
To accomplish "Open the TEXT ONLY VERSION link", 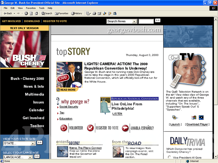I will [24, 28].
